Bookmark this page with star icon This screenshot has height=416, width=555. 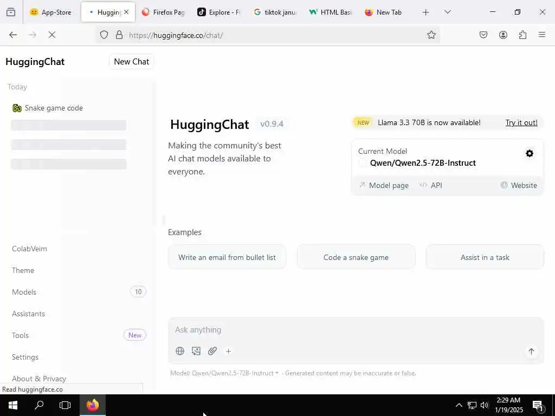pyautogui.click(x=431, y=35)
